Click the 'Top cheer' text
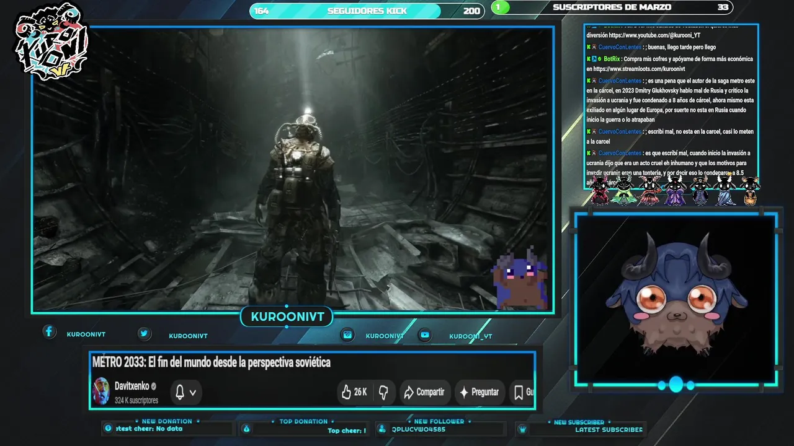 point(344,431)
